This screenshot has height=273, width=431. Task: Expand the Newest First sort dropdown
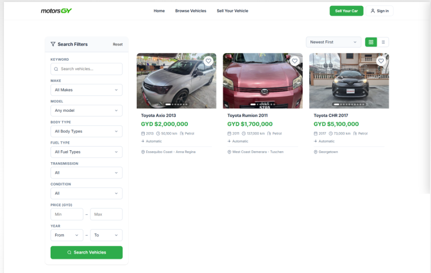[x=333, y=42]
